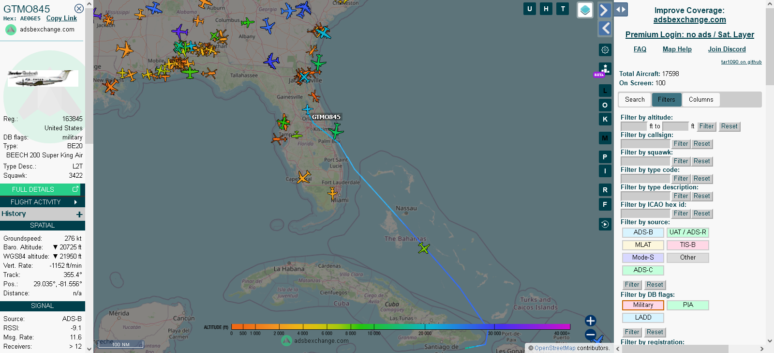Click the minimum altitude input field
Screen dimensions: 774x353
tap(634, 126)
